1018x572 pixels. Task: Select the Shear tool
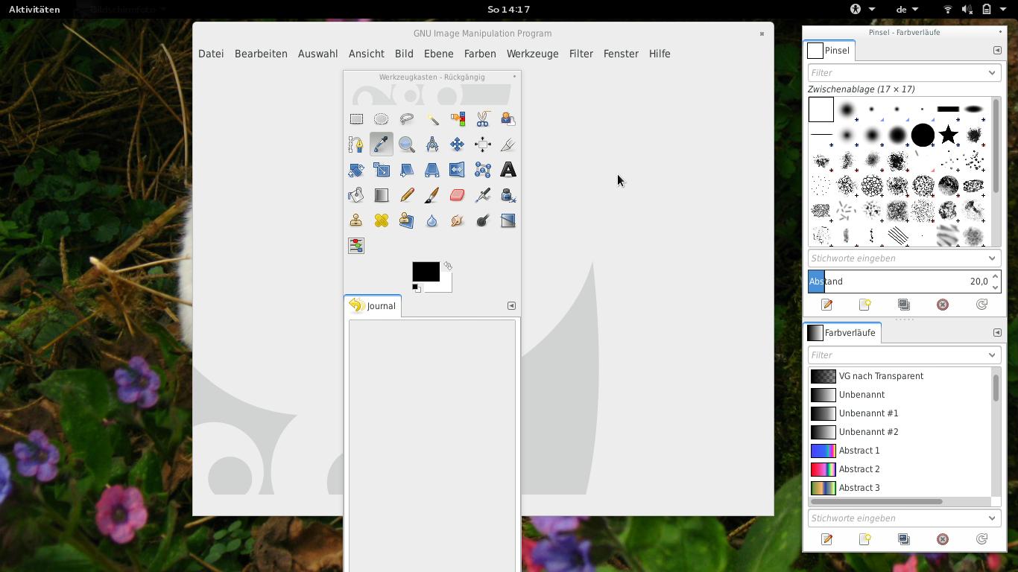407,170
